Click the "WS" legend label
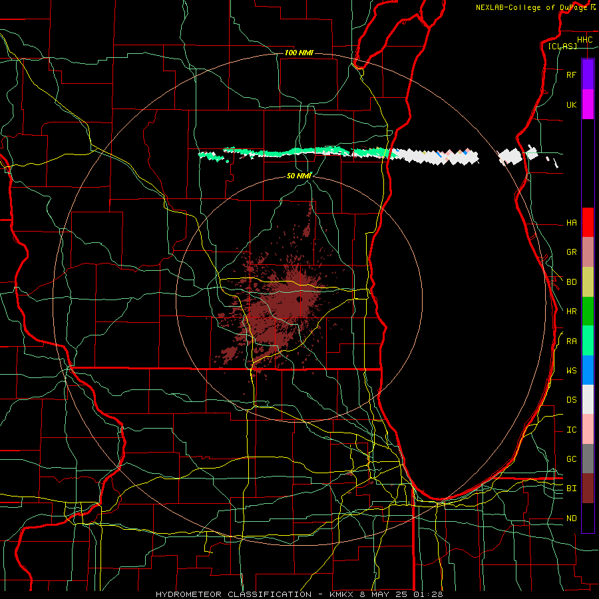The image size is (599, 599). 571,370
